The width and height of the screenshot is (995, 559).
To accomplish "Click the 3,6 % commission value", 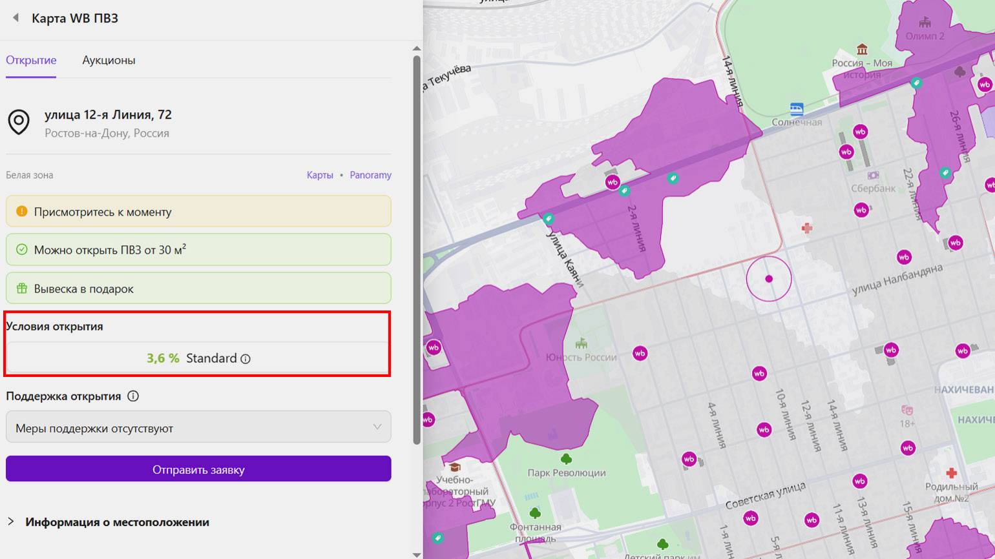I will point(163,358).
